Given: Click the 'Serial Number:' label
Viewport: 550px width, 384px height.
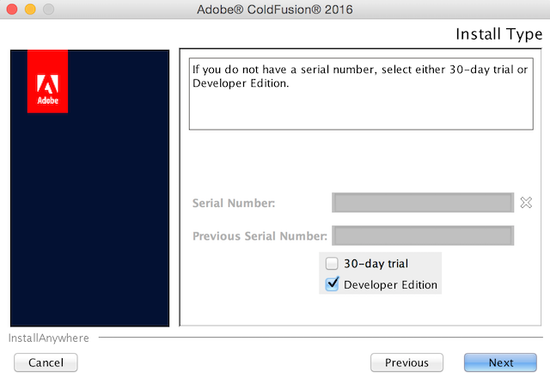Looking at the screenshot, I should [x=234, y=203].
